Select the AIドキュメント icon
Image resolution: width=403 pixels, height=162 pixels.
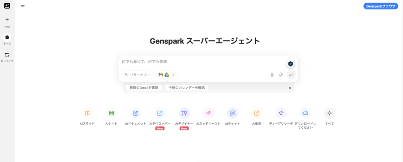click(x=136, y=113)
